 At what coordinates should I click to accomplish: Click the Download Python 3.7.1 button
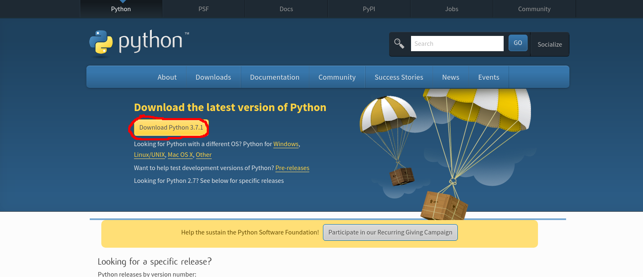click(171, 128)
